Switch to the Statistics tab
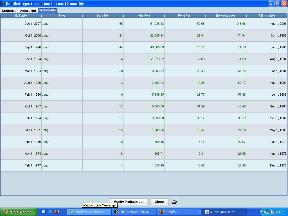Image resolution: width=288 pixels, height=216 pixels. click(x=9, y=11)
